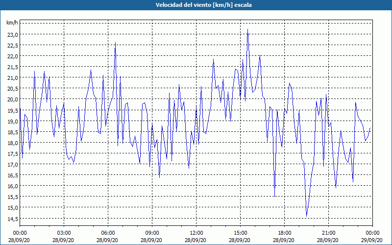Click the '21:00' time label
The width and height of the screenshot is (392, 245).
(x=328, y=233)
